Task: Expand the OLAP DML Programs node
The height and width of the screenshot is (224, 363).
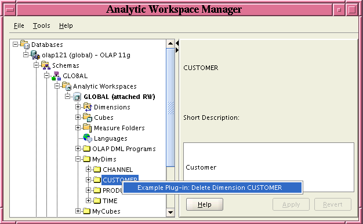Action: (x=78, y=149)
